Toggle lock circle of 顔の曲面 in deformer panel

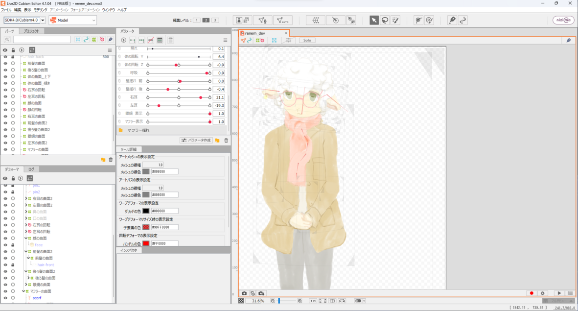[13, 239]
